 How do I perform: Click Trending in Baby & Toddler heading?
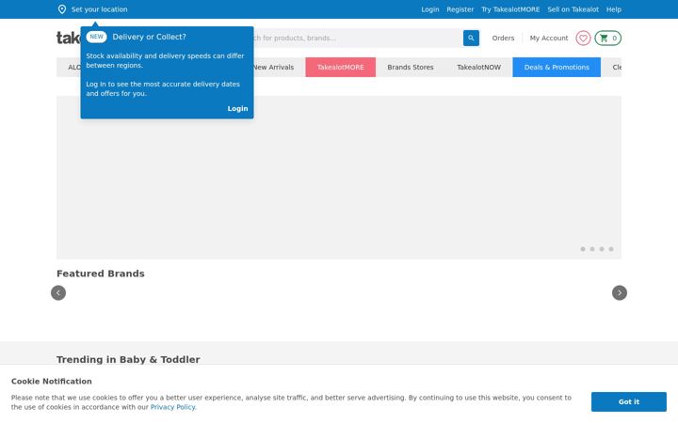click(128, 359)
